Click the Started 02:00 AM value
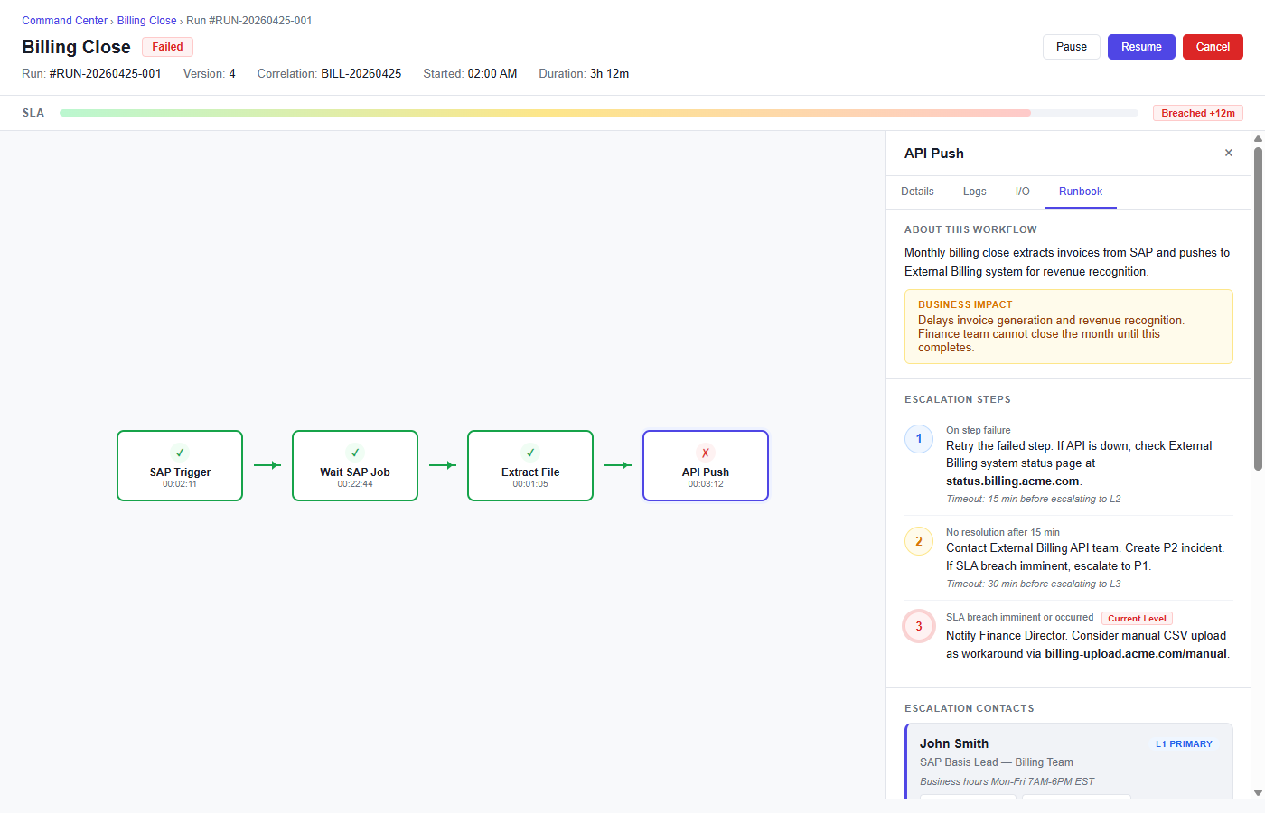 coord(492,74)
